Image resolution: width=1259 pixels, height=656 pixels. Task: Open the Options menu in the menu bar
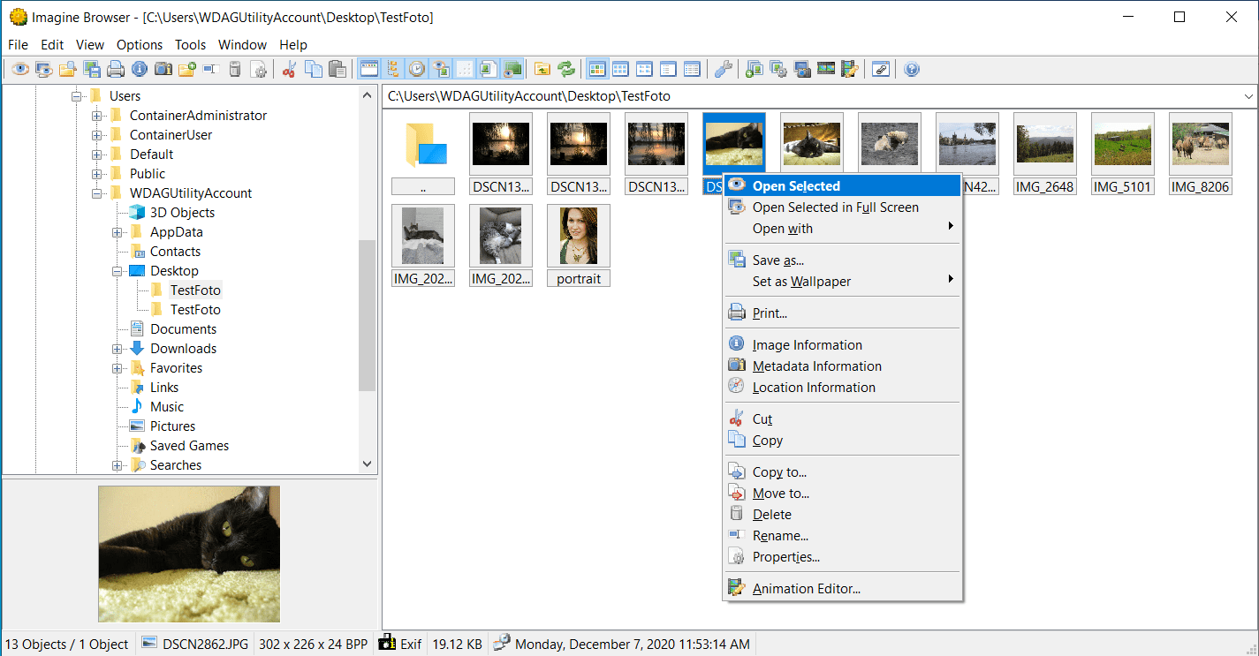click(x=140, y=45)
